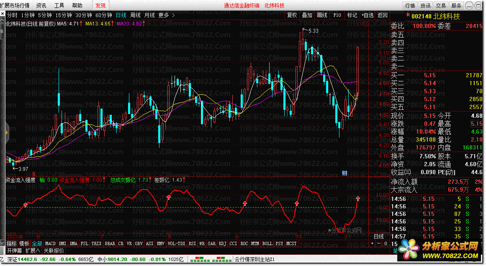Select the 全部 tab in the indicator bar
This screenshot has width=486, height=266.
click(x=37, y=244)
